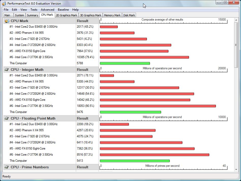Select This Computer row in CPU Mark
This screenshot has height=181, width=241.
[18, 63]
